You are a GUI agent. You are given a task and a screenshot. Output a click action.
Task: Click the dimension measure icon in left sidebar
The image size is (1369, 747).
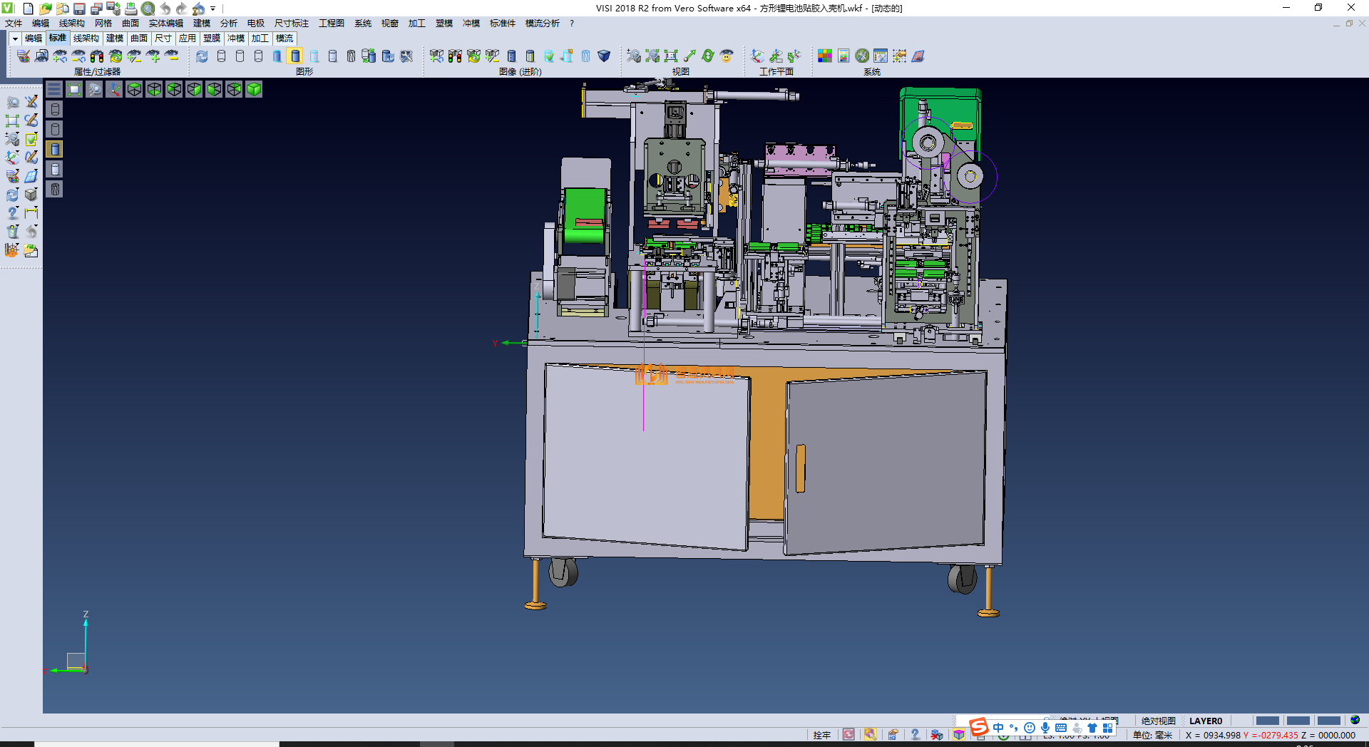point(31,212)
